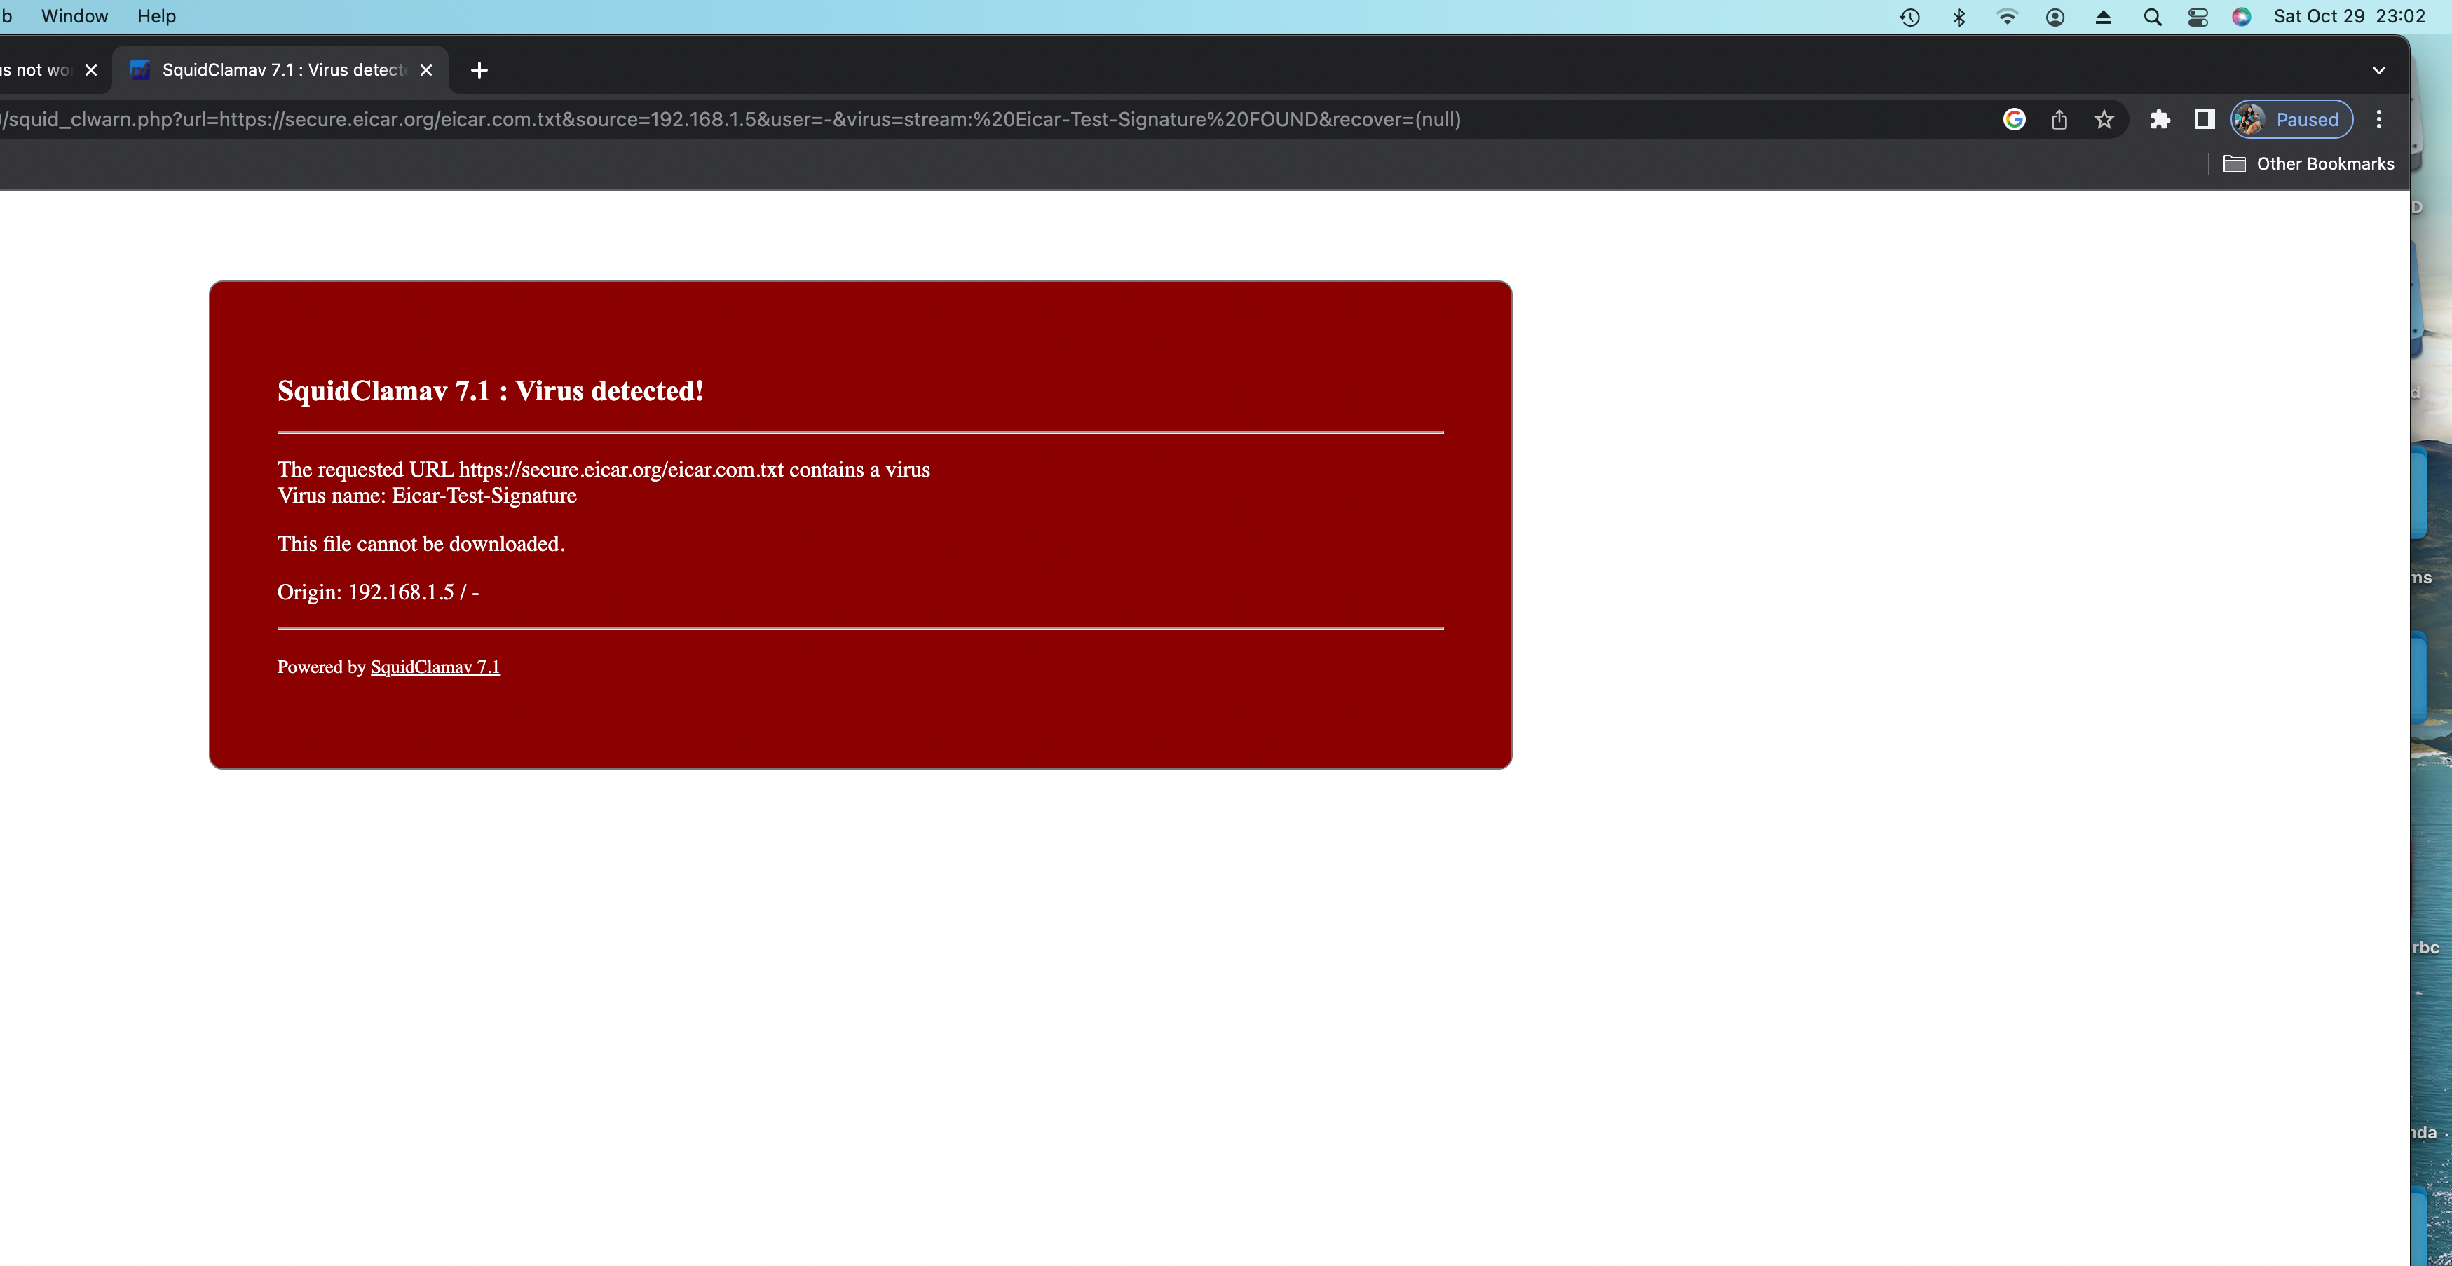The height and width of the screenshot is (1266, 2452).
Task: Click the eject menu bar icon
Action: click(x=2104, y=17)
